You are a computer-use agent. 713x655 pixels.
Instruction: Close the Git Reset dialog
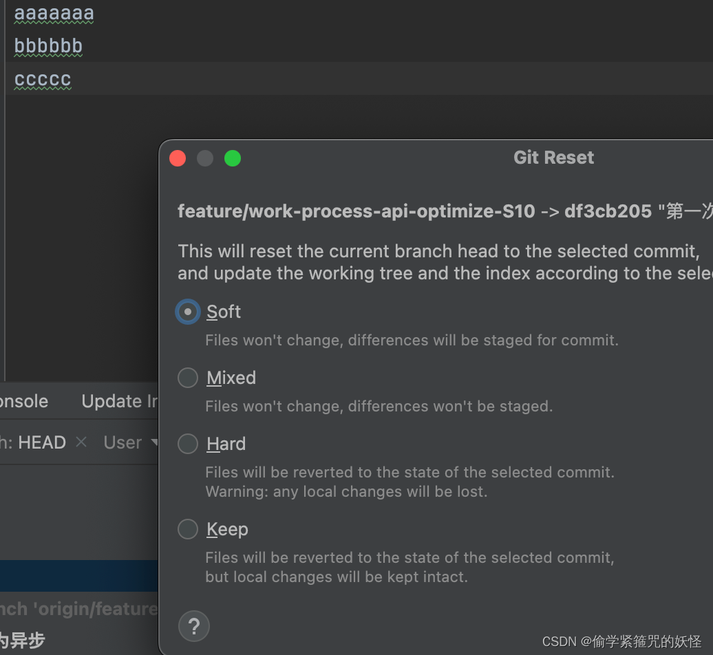[x=178, y=159]
